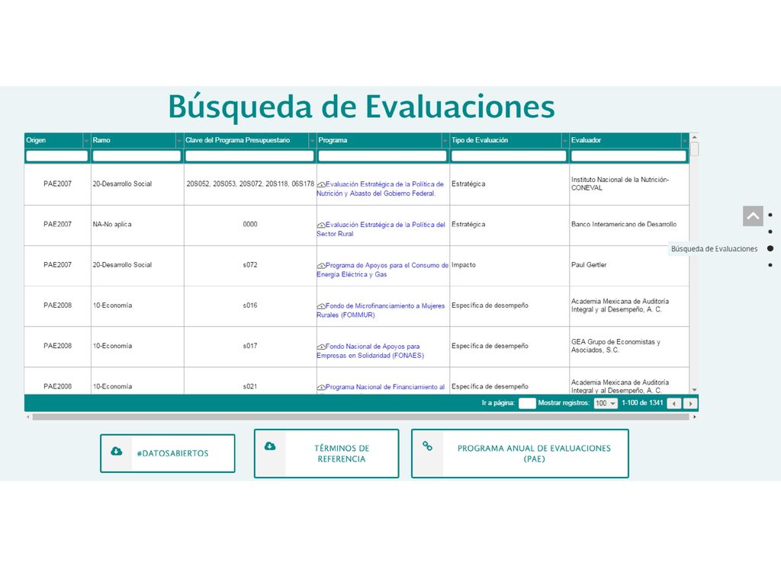The height and width of the screenshot is (585, 781).
Task: Click the table's vertical scrollbar thumb
Action: coord(694,149)
